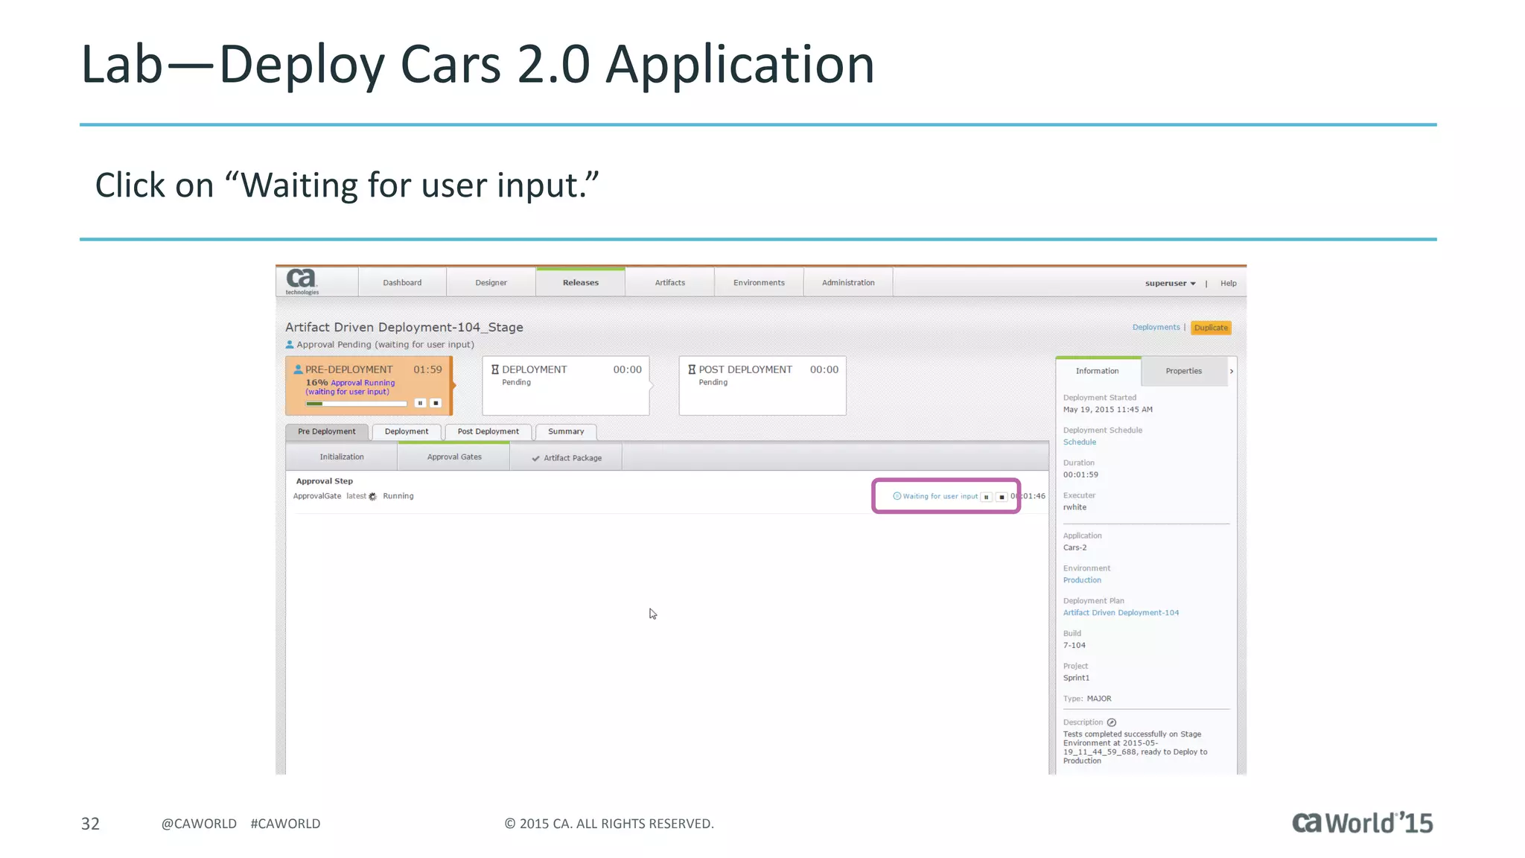Click the Deployment stage hourglass icon
This screenshot has height=858, width=1525.
point(494,369)
